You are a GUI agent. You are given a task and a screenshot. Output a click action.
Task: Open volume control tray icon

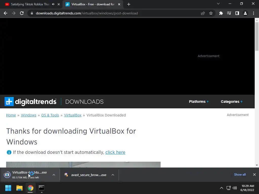(x=234, y=188)
